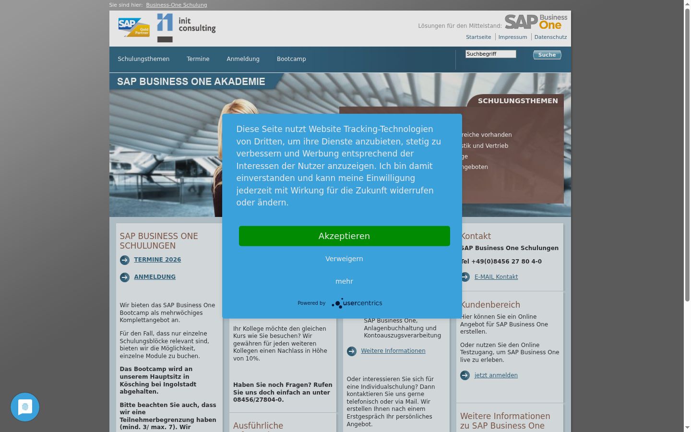Click the arrow icon beside E-MAIL Kontakt
This screenshot has height=432, width=691.
465,277
